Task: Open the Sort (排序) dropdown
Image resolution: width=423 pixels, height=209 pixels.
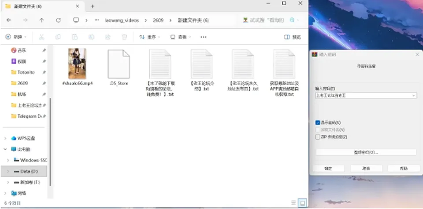Action: tap(150, 37)
